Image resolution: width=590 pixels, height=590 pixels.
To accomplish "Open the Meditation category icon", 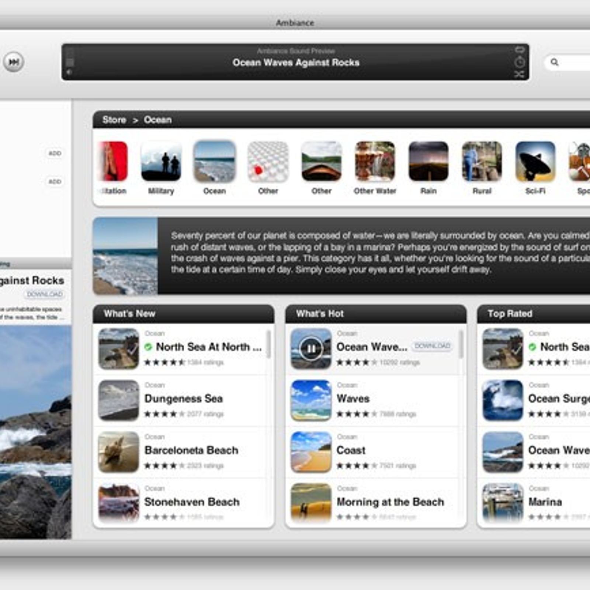I will tap(114, 162).
